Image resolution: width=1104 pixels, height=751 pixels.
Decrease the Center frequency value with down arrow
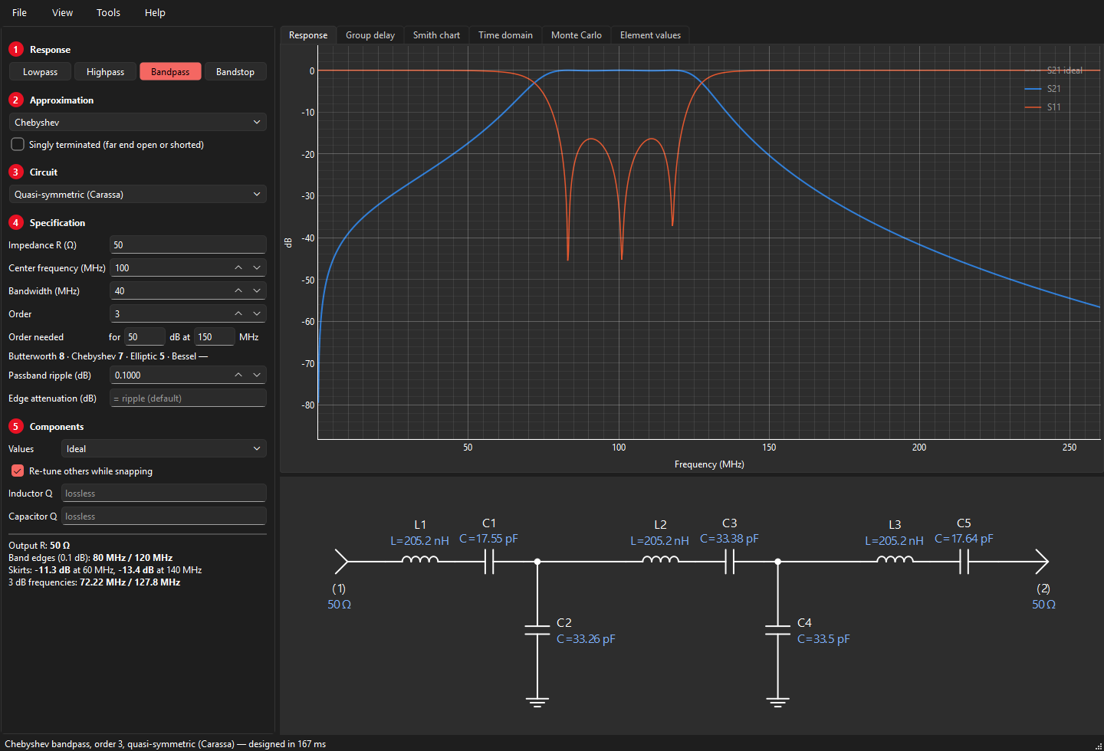257,267
